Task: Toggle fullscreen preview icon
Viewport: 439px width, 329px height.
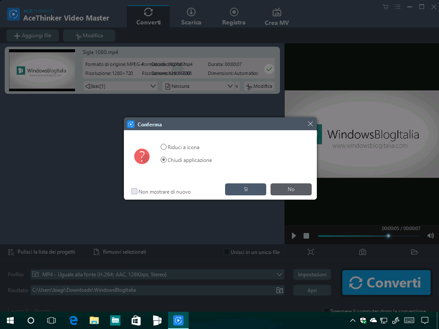Action: 311,252
